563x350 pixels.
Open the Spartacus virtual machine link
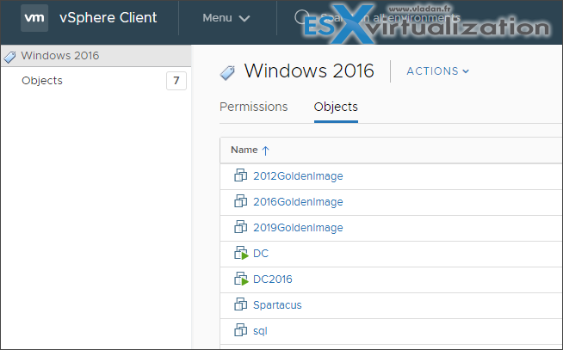click(x=277, y=305)
